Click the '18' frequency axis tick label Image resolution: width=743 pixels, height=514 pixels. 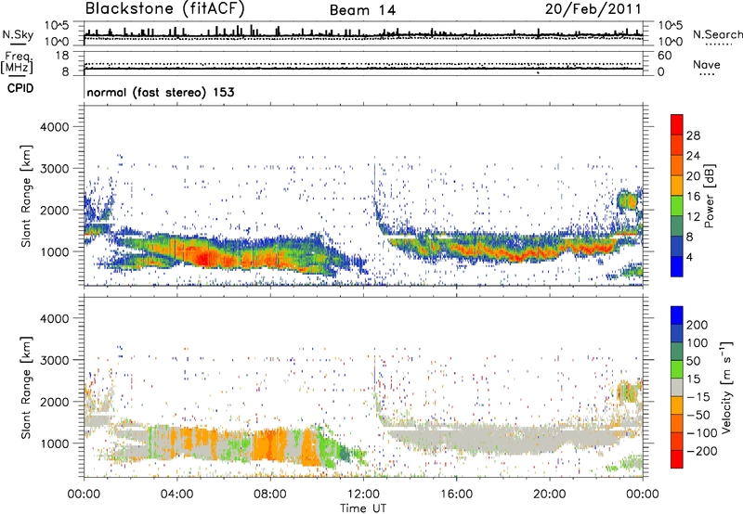pos(62,56)
